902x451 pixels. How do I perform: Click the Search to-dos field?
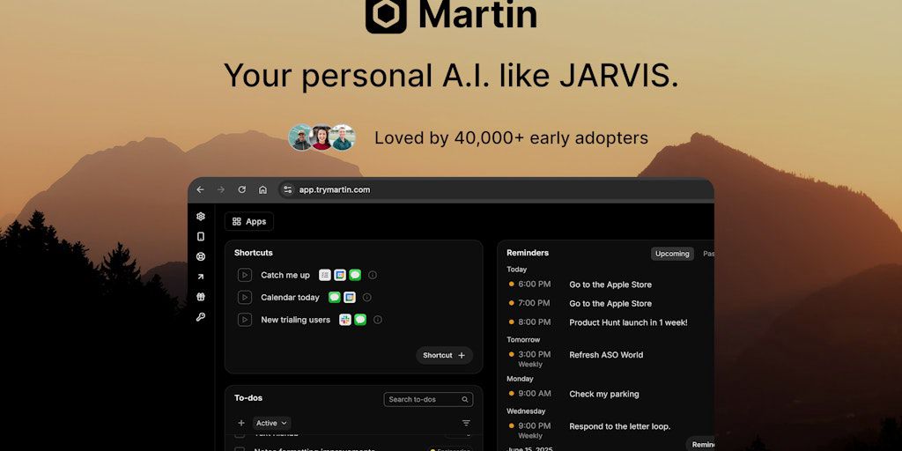[429, 399]
